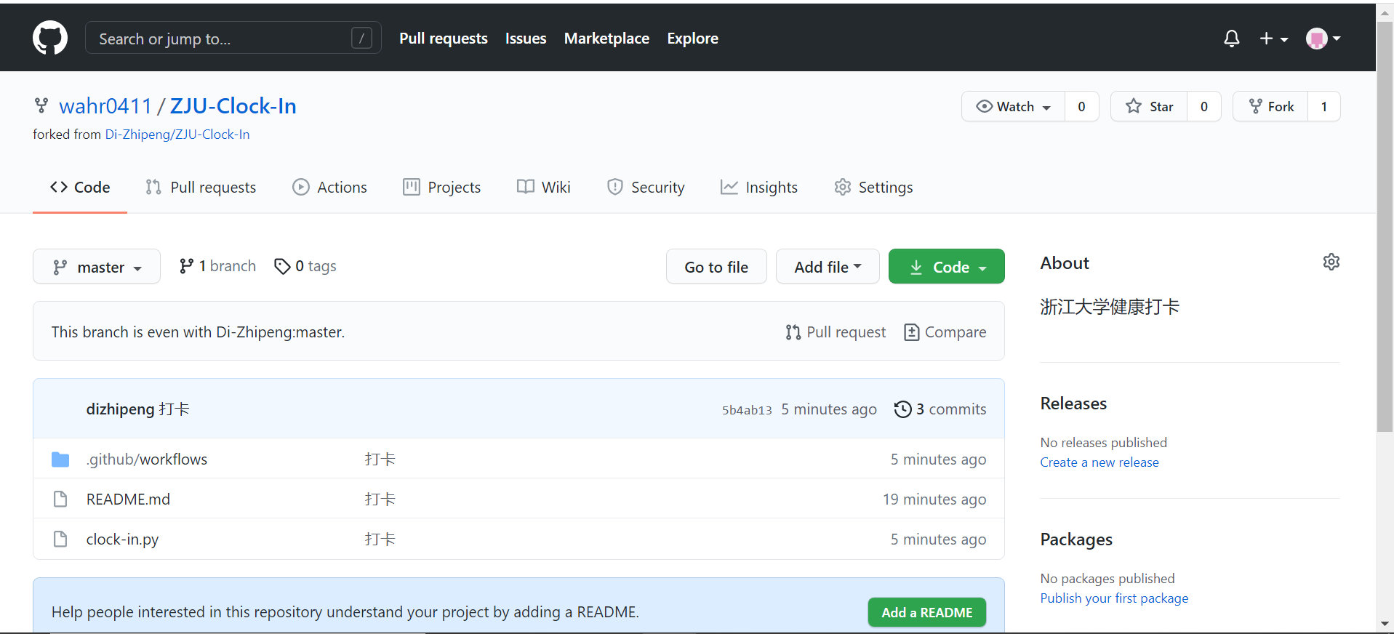The image size is (1394, 634).
Task: Open the master branch selector
Action: (x=97, y=267)
